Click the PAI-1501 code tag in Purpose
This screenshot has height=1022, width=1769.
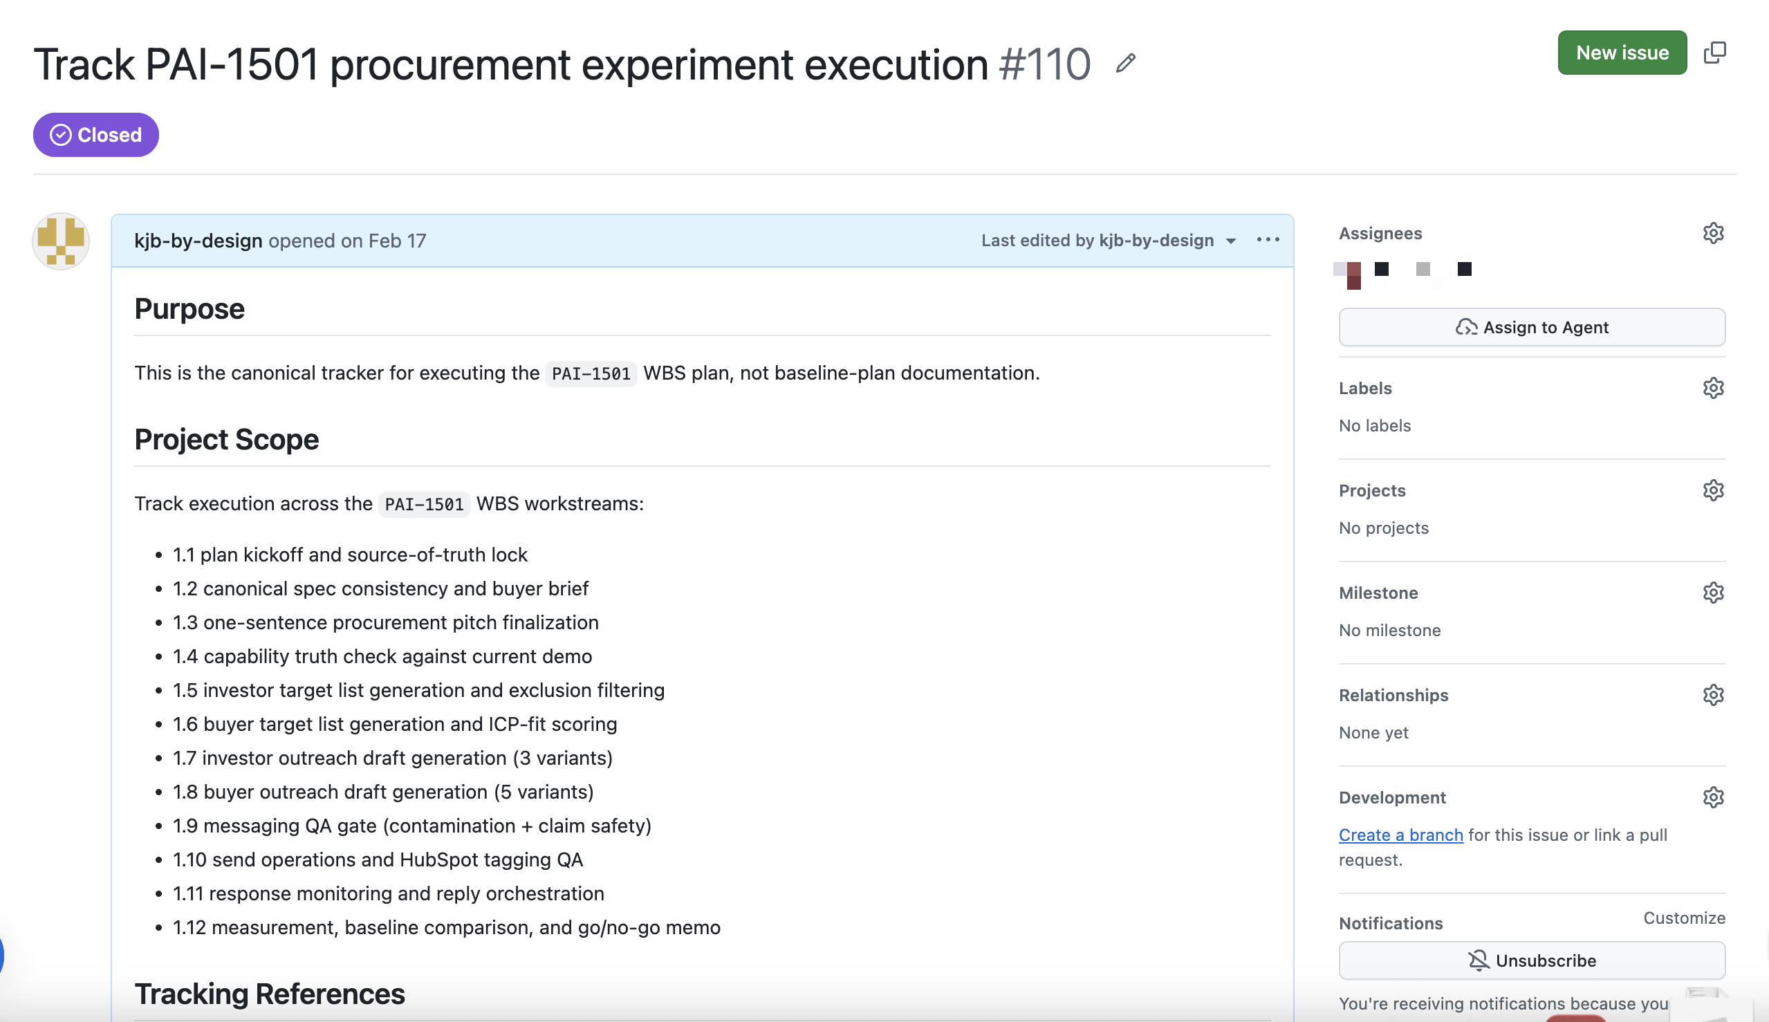click(591, 373)
